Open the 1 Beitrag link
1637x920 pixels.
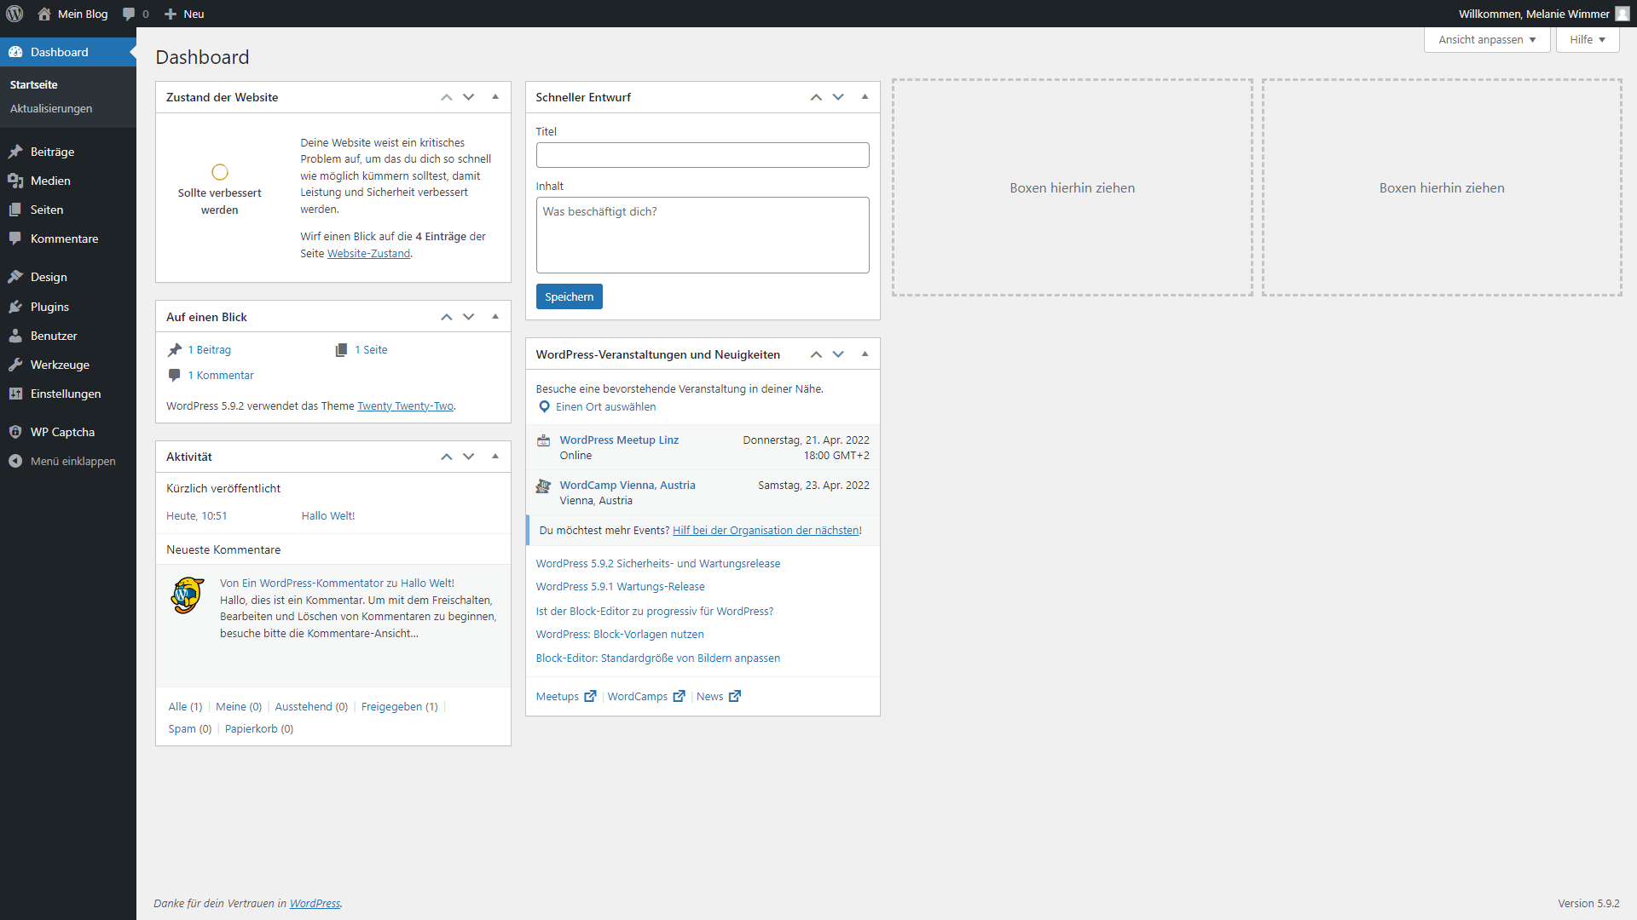(x=209, y=349)
